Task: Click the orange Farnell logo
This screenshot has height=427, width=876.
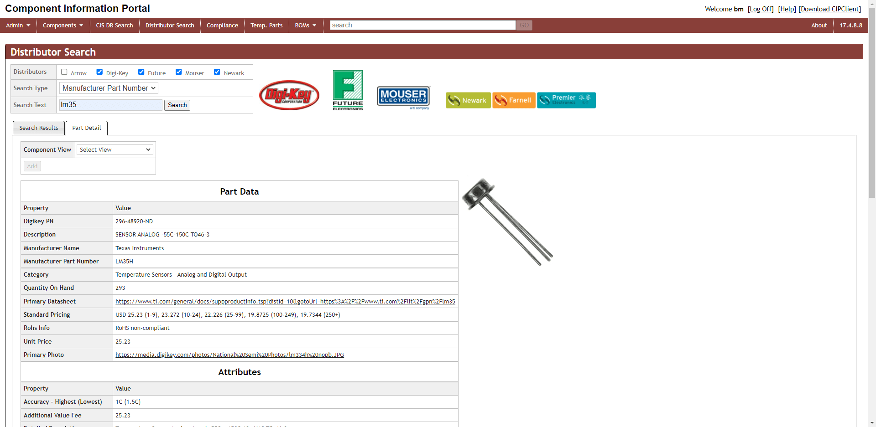Action: 514,100
